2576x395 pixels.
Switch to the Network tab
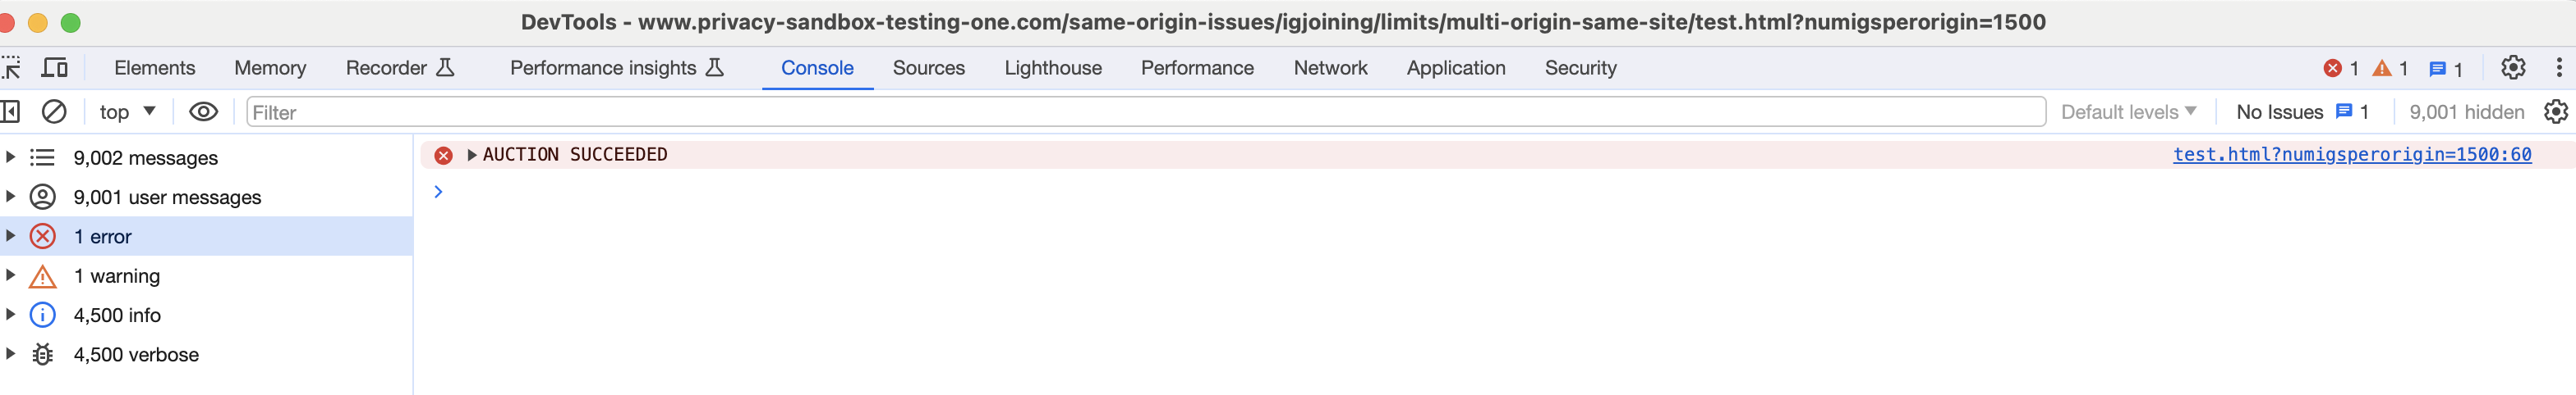click(1330, 68)
